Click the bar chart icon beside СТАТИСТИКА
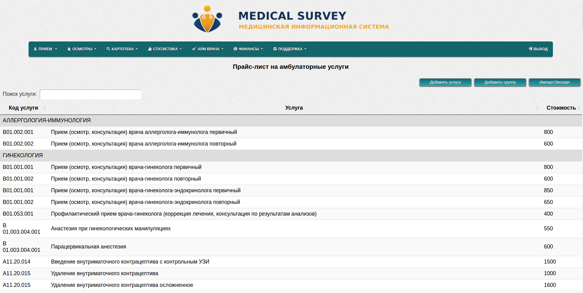This screenshot has width=583, height=293. [150, 49]
